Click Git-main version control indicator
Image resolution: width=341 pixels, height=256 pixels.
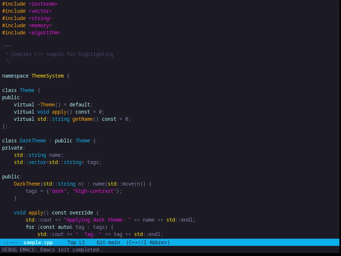[108, 242]
